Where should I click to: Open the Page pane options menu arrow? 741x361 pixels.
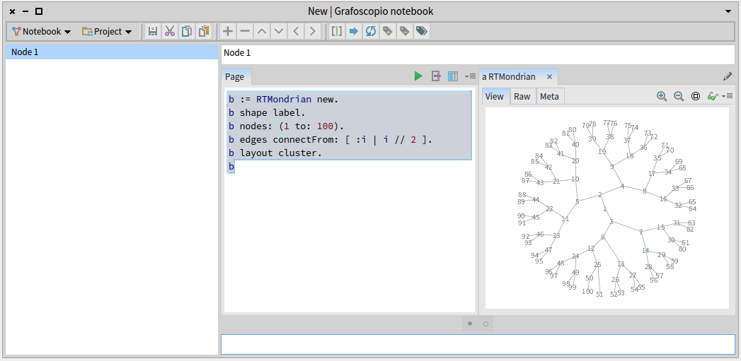pyautogui.click(x=470, y=76)
